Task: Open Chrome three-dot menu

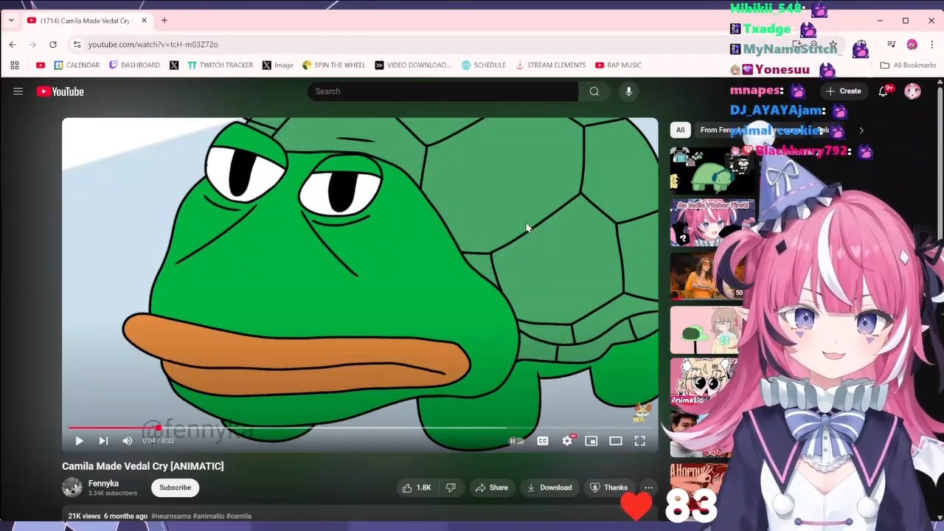Action: click(932, 44)
